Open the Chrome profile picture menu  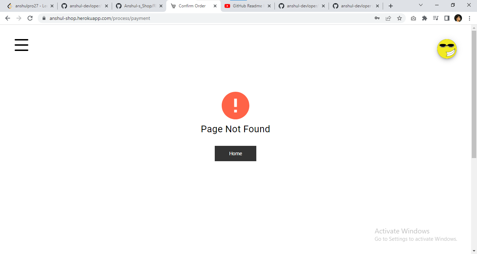click(x=458, y=18)
